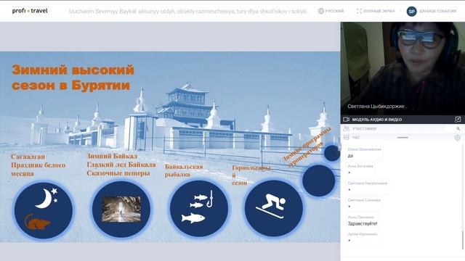Click the camera icon in the МОДУЛЬ АУДИО И ВИДЕО bar
This screenshot has width=465, height=261.
tap(346, 119)
